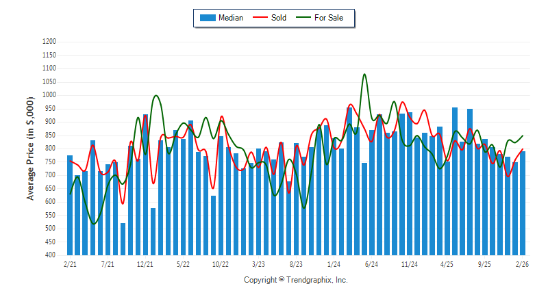Image resolution: width=548 pixels, height=297 pixels.
Task: Select the 2/26 x-axis label
Action: click(522, 263)
